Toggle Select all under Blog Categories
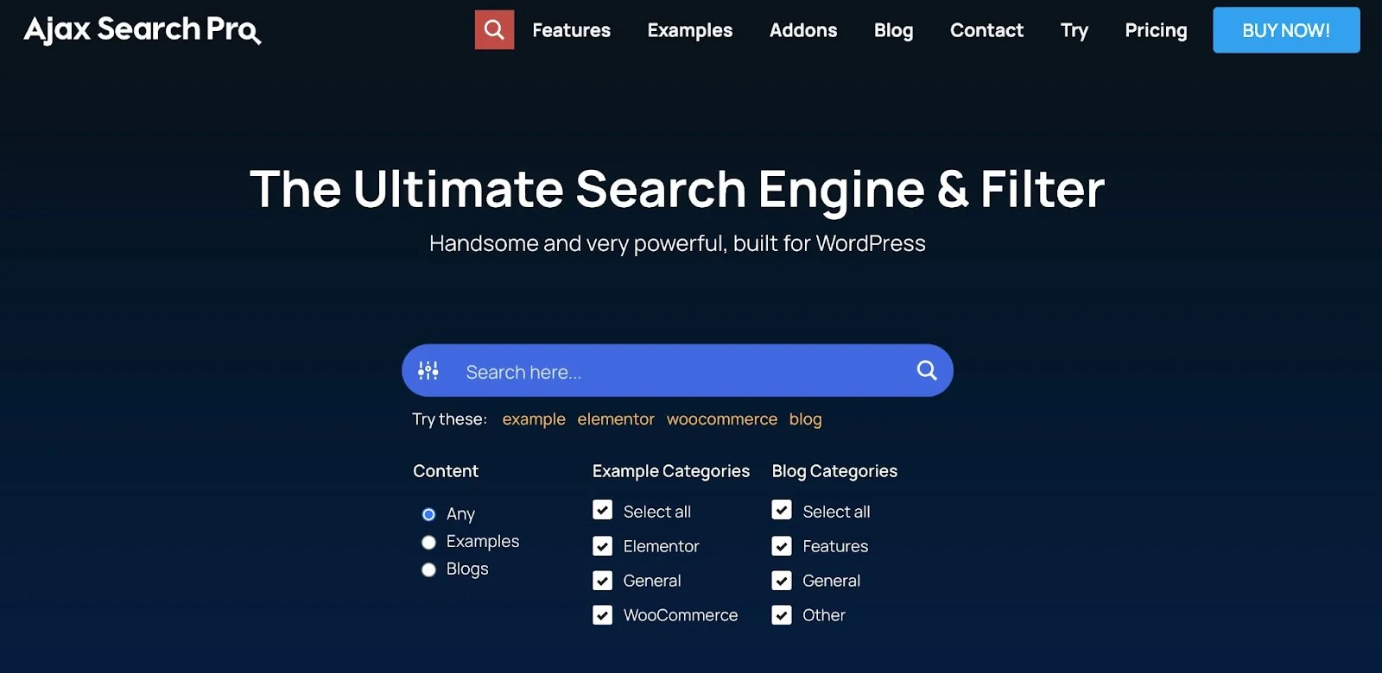This screenshot has height=673, width=1382. pos(782,511)
